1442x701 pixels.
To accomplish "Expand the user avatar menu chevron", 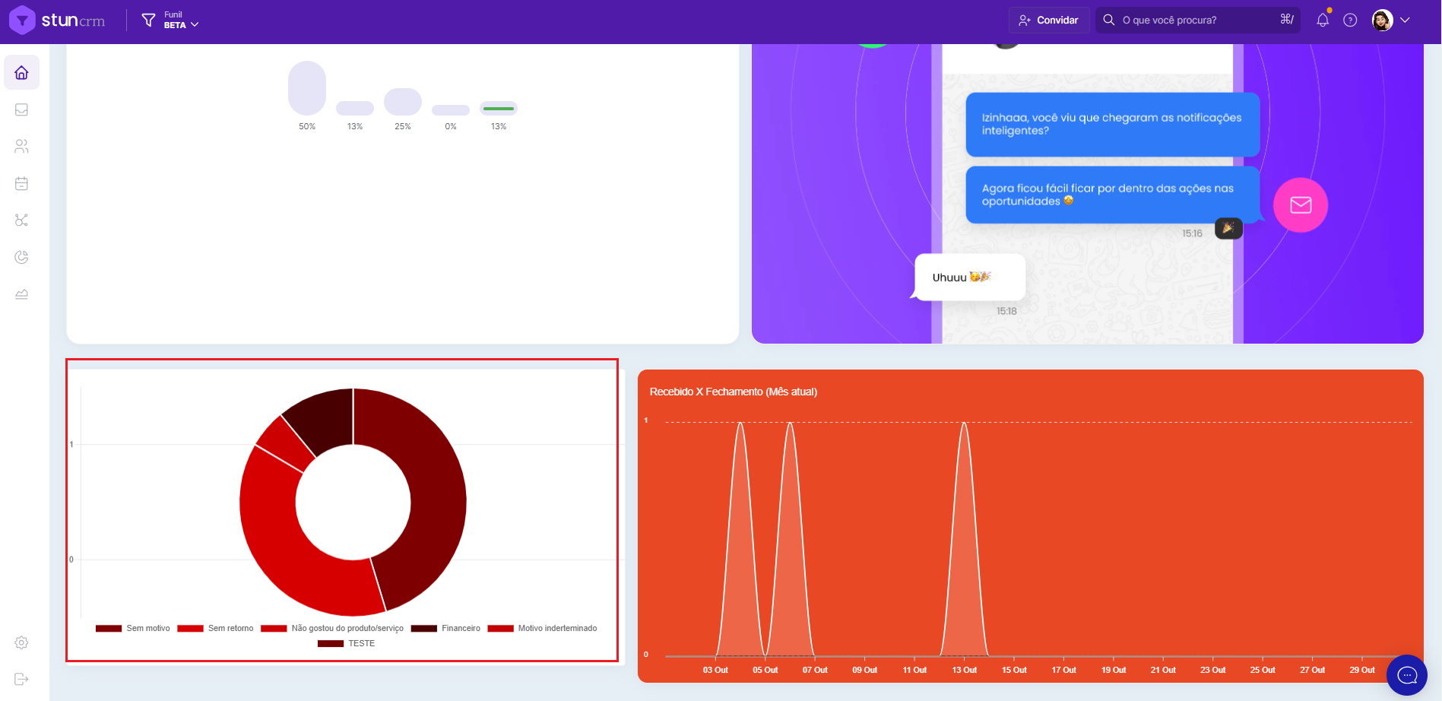I will tap(1405, 21).
